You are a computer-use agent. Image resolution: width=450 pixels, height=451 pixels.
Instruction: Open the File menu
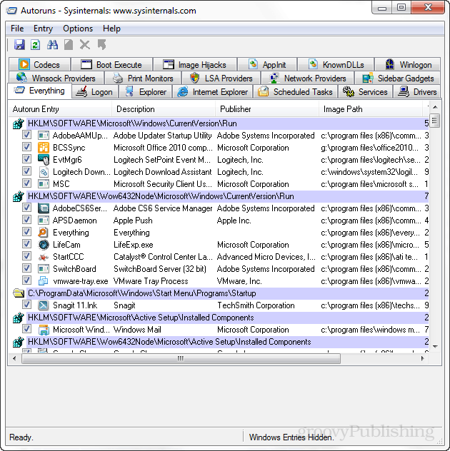[17, 29]
